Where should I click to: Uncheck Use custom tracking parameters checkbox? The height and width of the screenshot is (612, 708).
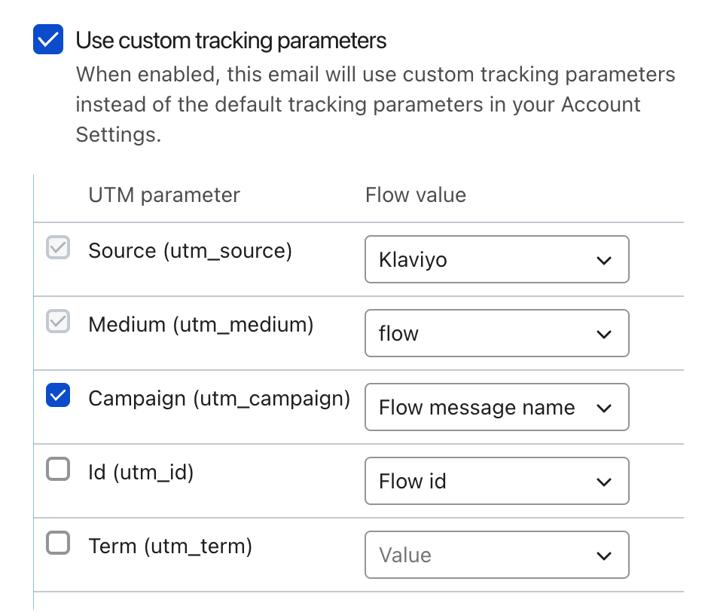(x=48, y=40)
